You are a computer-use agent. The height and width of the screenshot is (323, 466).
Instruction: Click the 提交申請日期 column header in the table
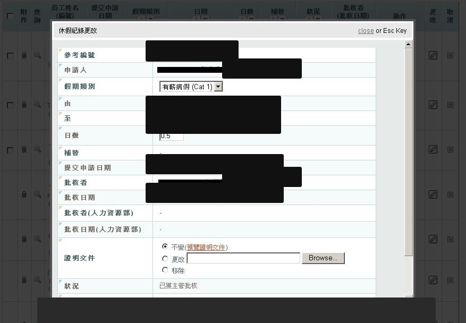coord(105,12)
